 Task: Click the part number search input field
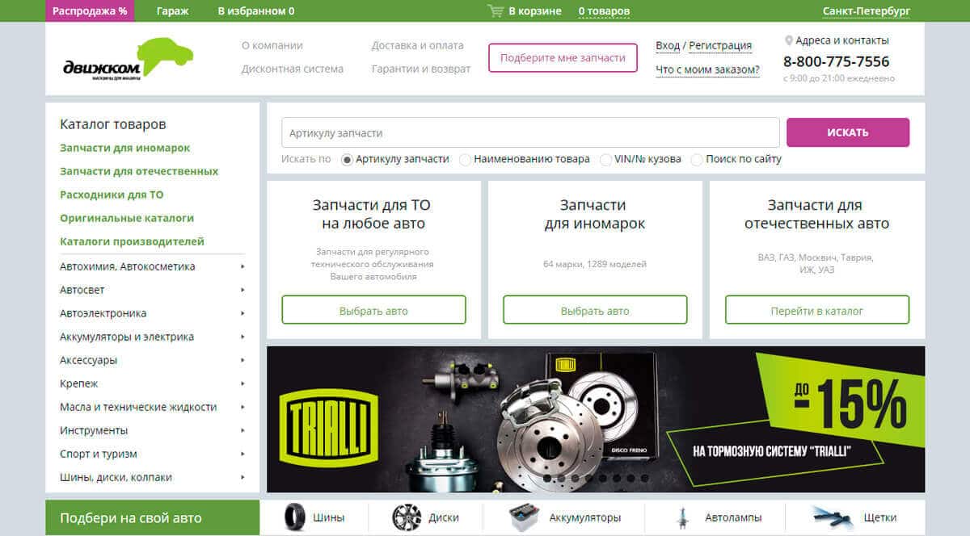pyautogui.click(x=530, y=132)
